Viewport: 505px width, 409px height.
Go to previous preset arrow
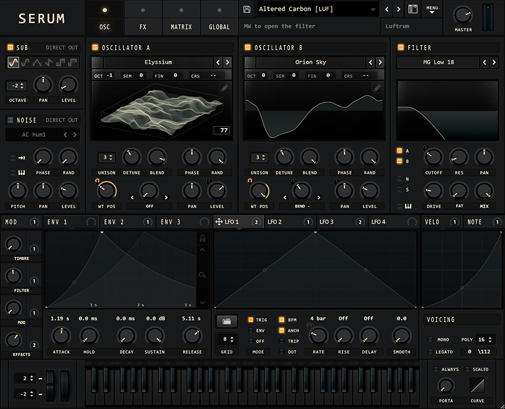[387, 10]
